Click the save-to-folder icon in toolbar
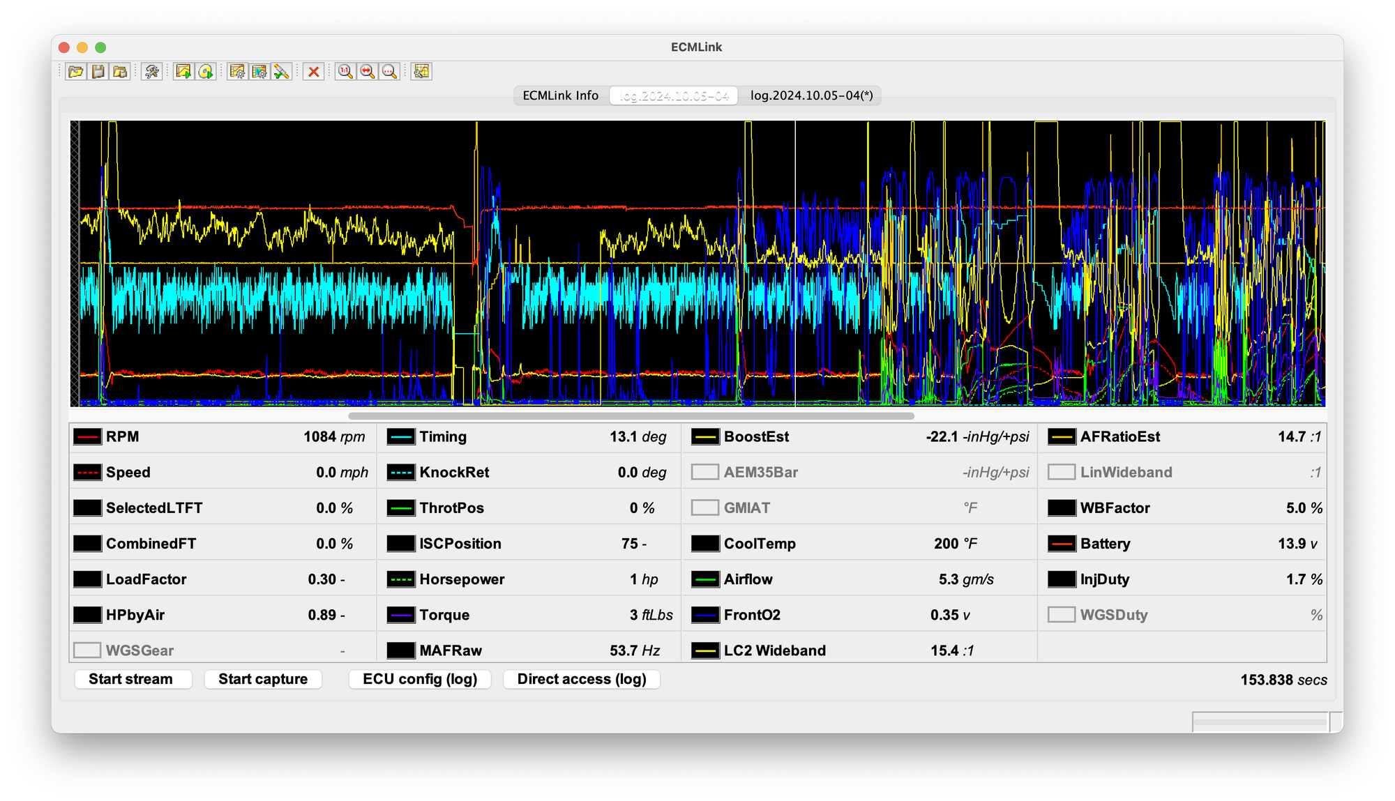This screenshot has width=1395, height=801. point(121,71)
